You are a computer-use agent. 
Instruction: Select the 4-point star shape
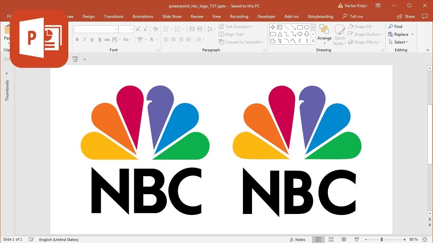pos(273,27)
